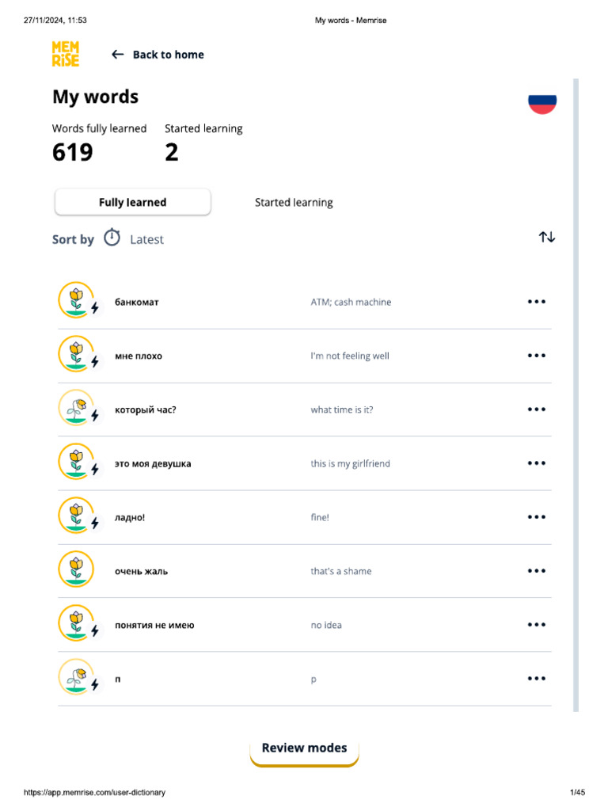The width and height of the screenshot is (608, 811).
Task: Switch to the Started learning tab
Action: coord(294,202)
